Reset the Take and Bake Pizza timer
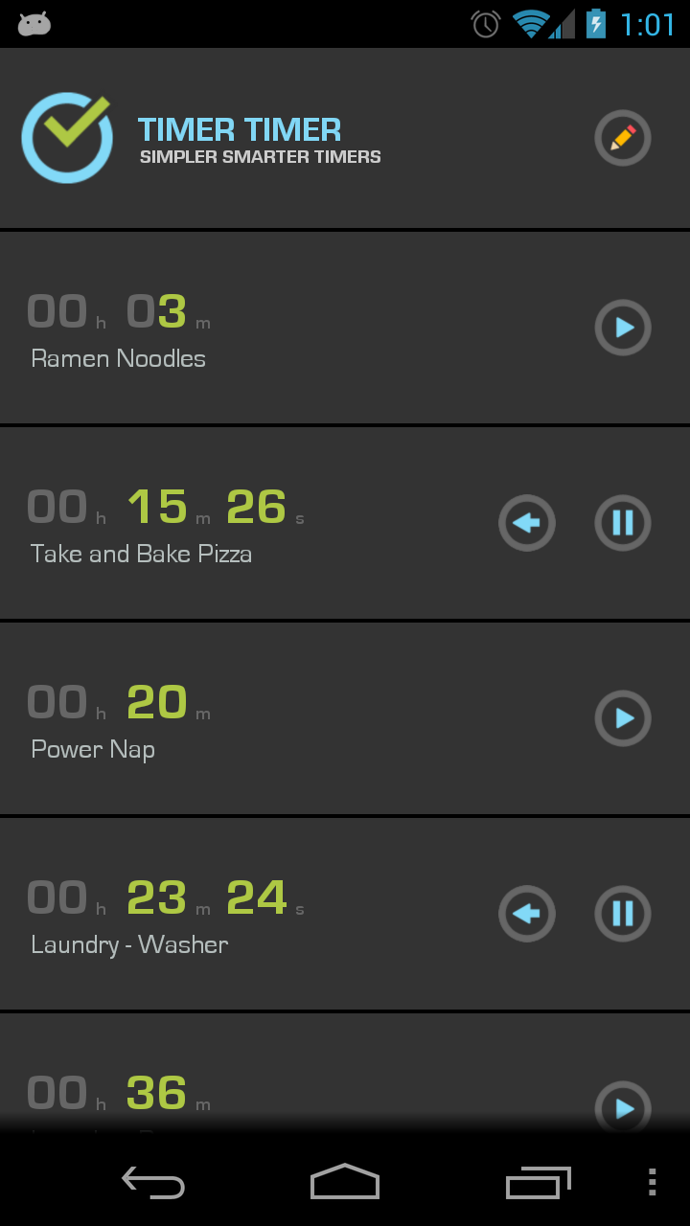The height and width of the screenshot is (1226, 690). (x=527, y=523)
